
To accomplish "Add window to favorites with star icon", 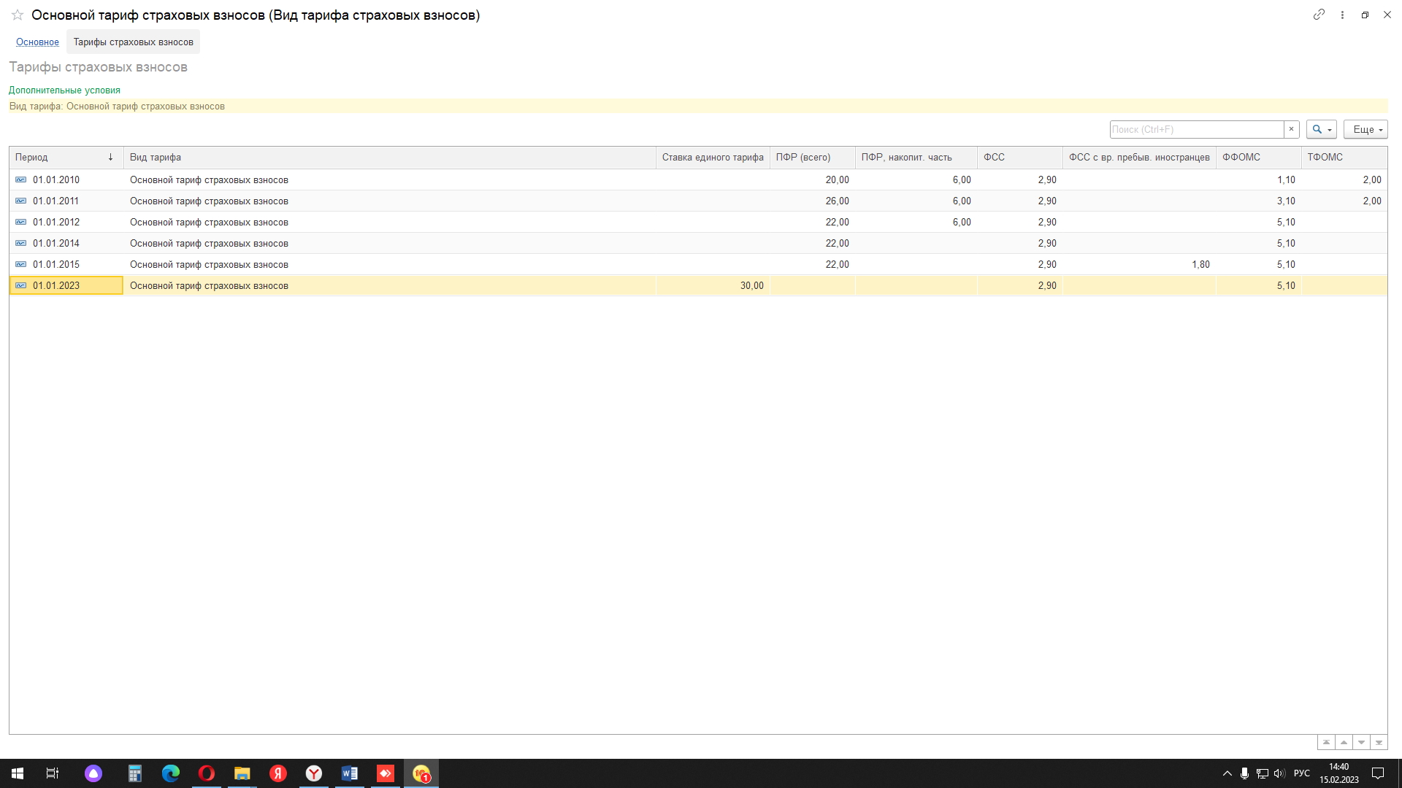I will click(x=18, y=15).
